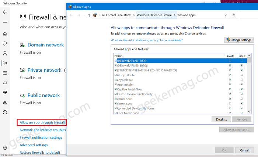Click the Private column header
This screenshot has width=258, height=157.
coord(230,56)
